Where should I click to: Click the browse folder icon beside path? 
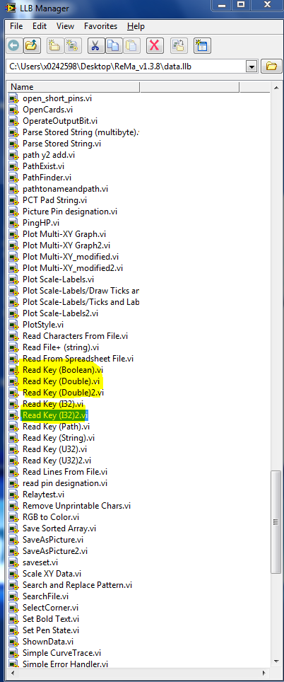tap(271, 67)
